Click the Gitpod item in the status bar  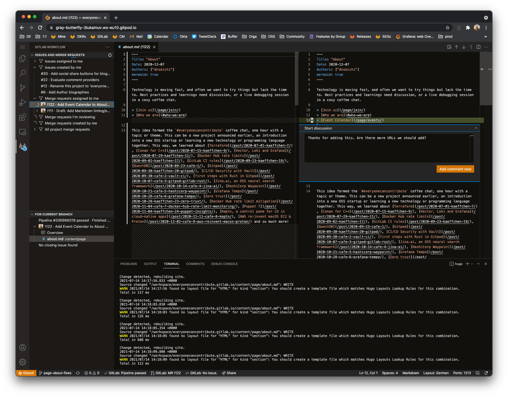(x=26, y=373)
